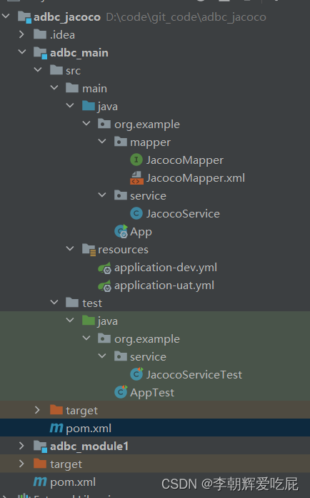Screen dimensions: 310x498
Task: Collapse the adbc_main module
Action: point(22,52)
